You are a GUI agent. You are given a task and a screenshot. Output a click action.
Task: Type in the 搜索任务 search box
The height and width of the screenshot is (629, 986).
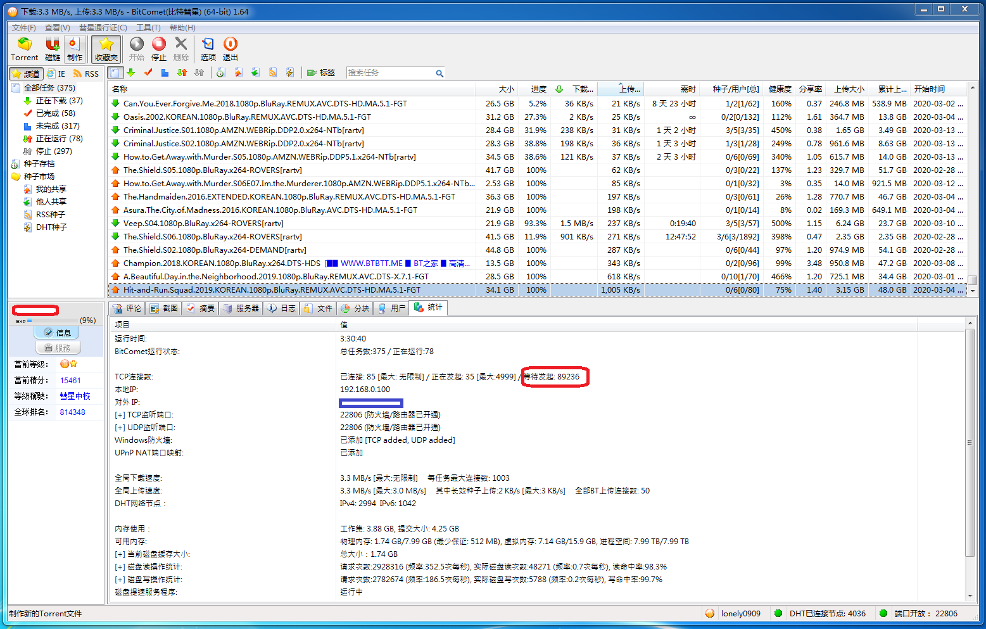[393, 72]
